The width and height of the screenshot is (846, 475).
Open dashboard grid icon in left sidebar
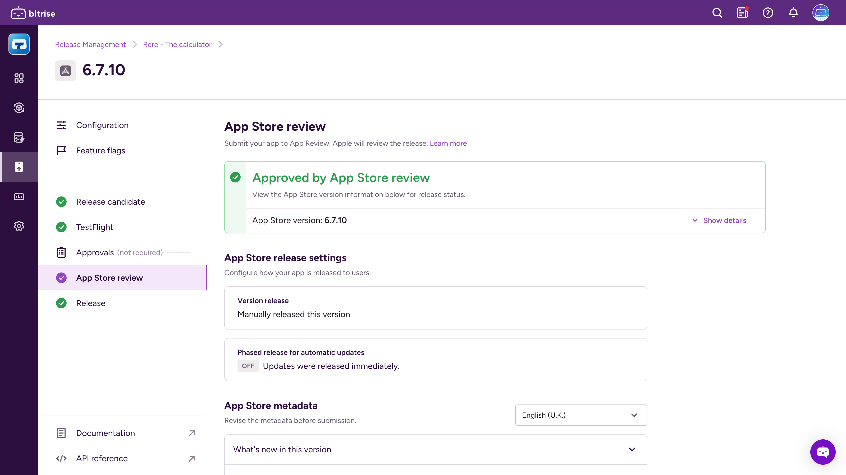[x=19, y=78]
